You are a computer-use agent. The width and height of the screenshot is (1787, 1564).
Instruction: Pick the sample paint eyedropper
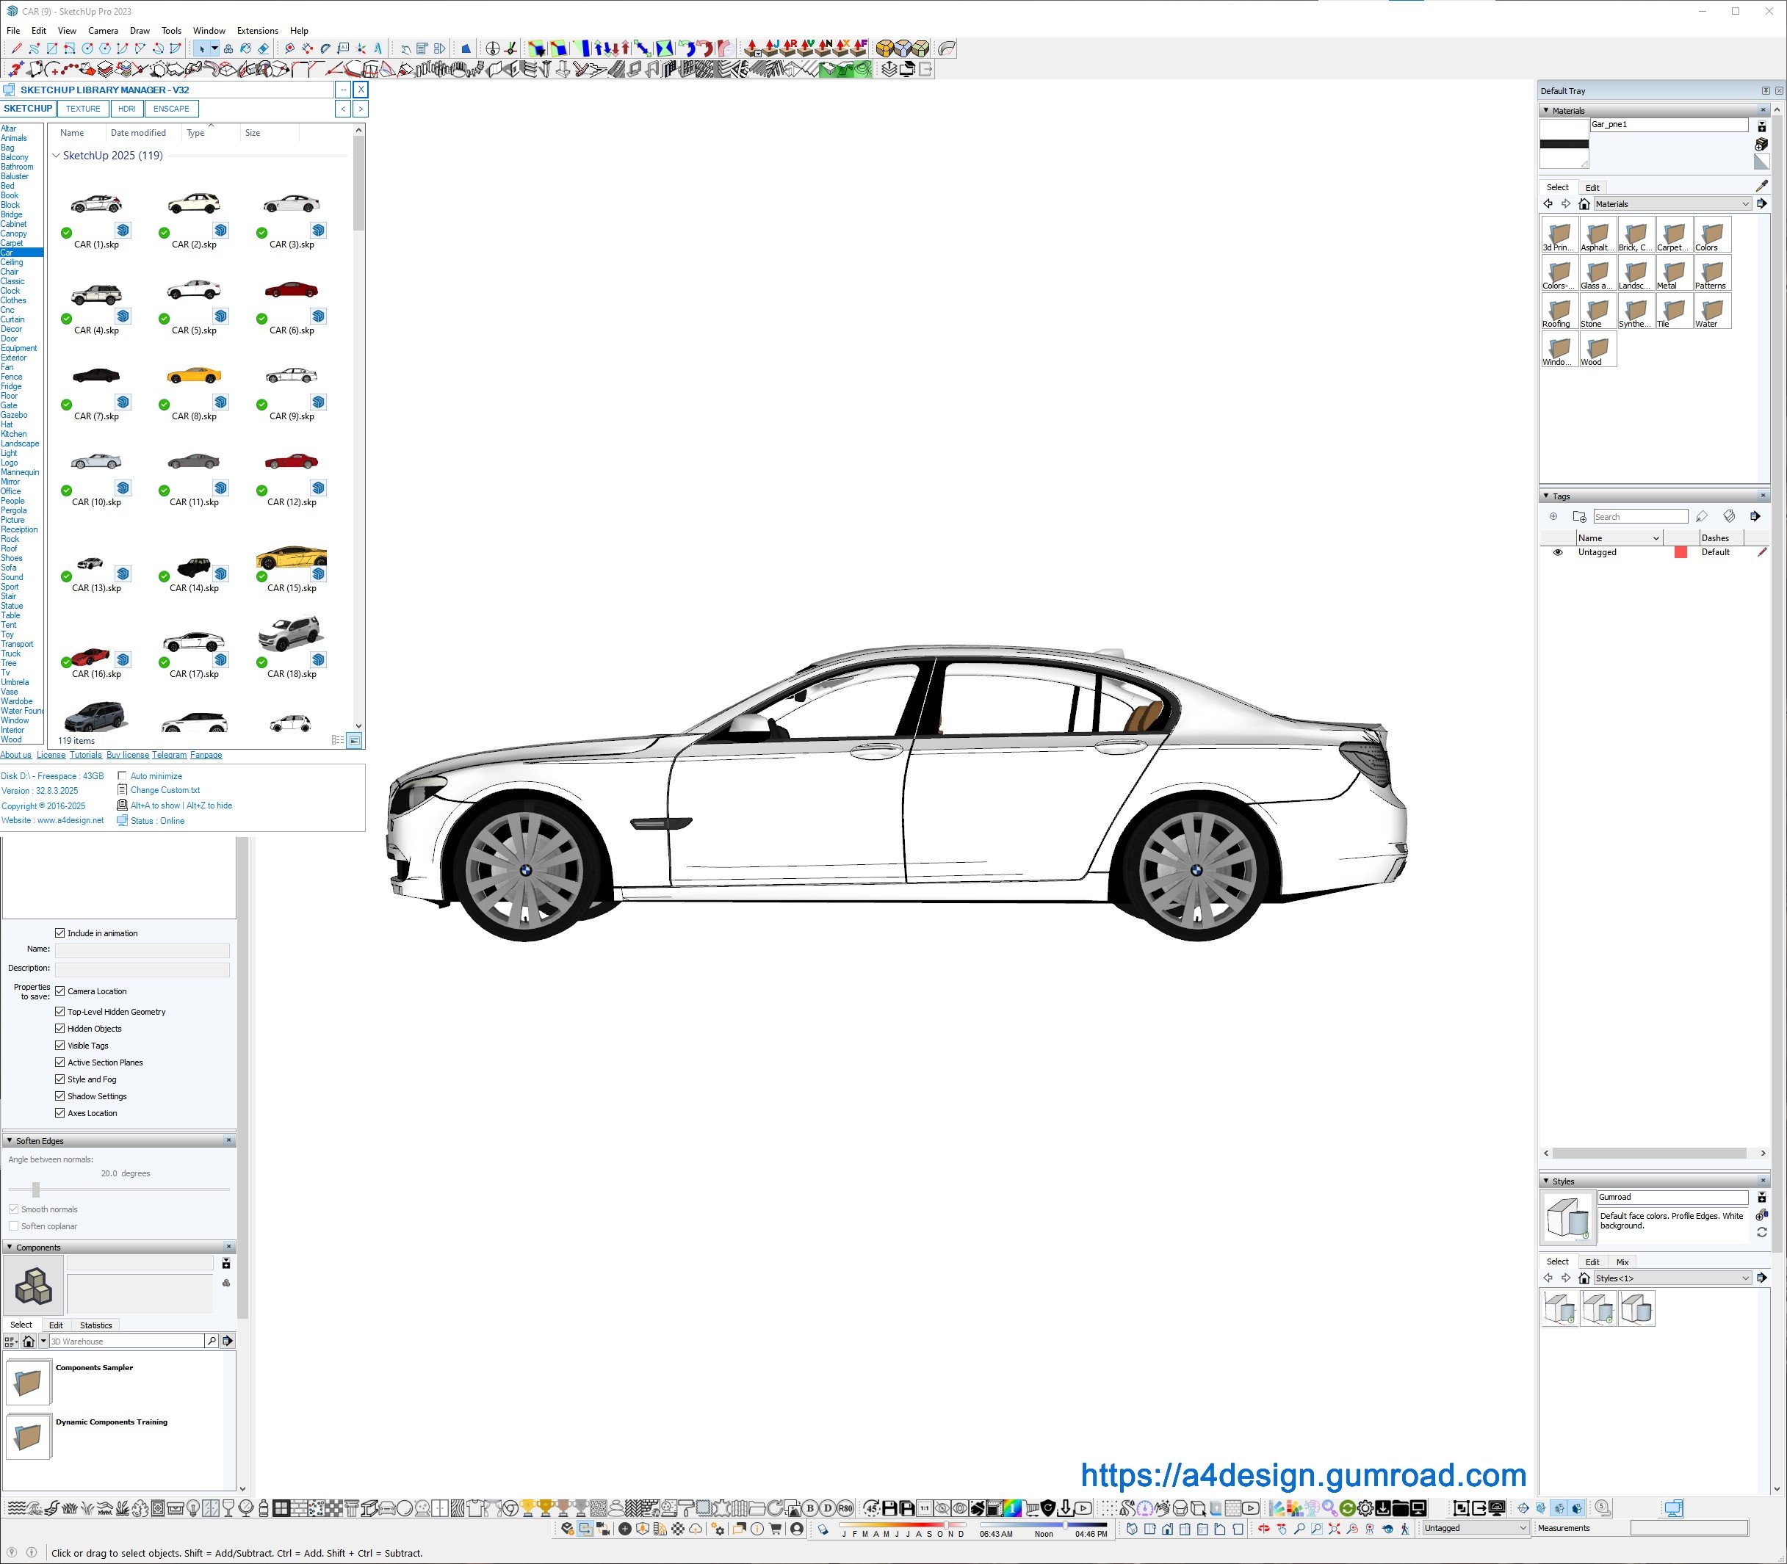point(1761,186)
